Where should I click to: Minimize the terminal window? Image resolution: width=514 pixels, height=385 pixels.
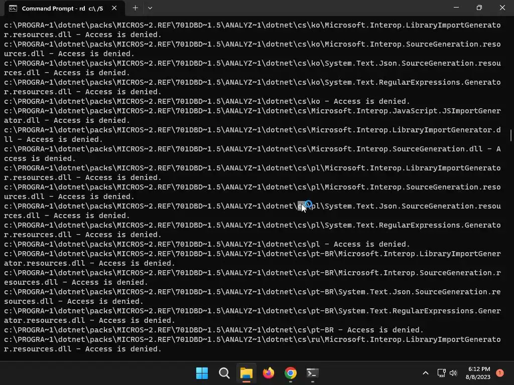click(456, 8)
